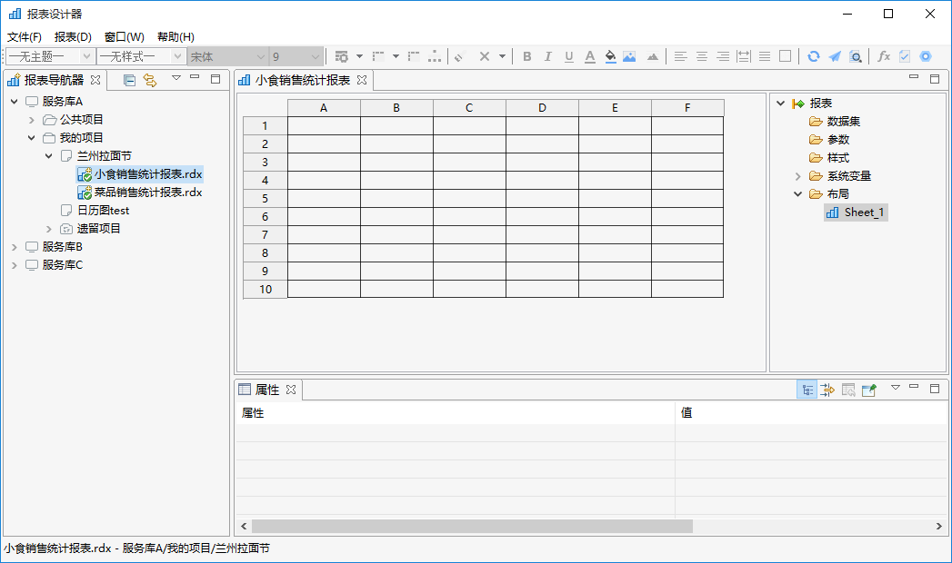Click Collapse All icon in navigator panel

click(x=129, y=80)
